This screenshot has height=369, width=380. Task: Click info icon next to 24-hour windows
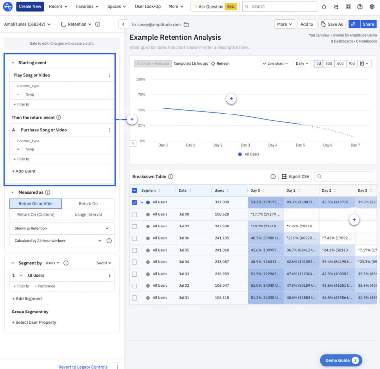109,241
